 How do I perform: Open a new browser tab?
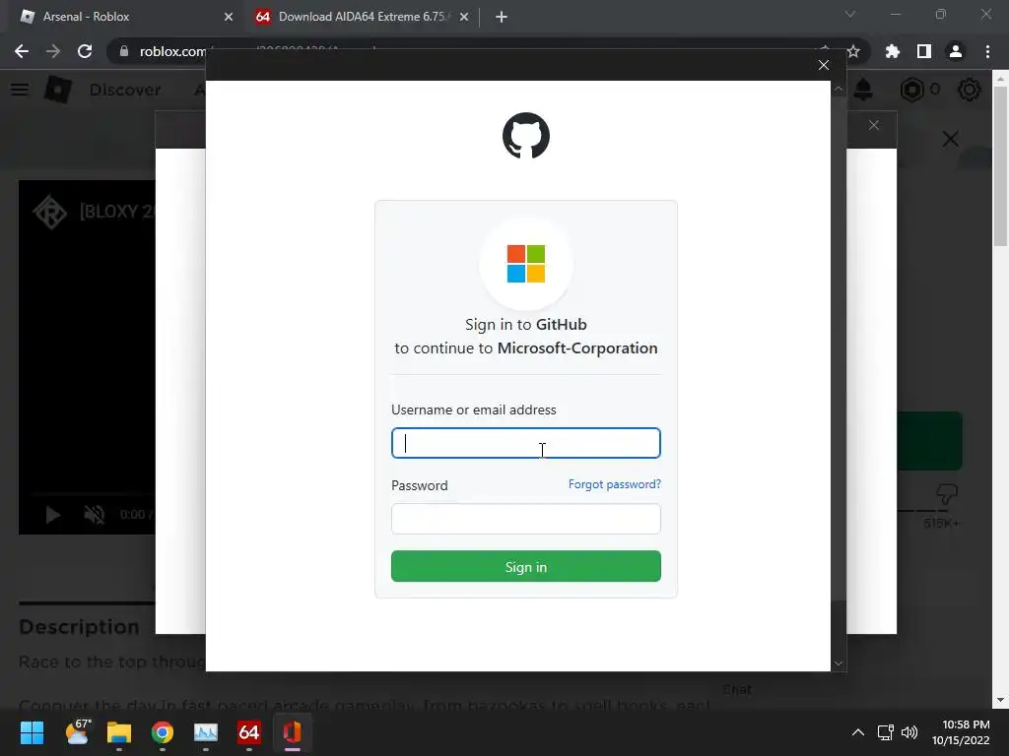tap(502, 17)
